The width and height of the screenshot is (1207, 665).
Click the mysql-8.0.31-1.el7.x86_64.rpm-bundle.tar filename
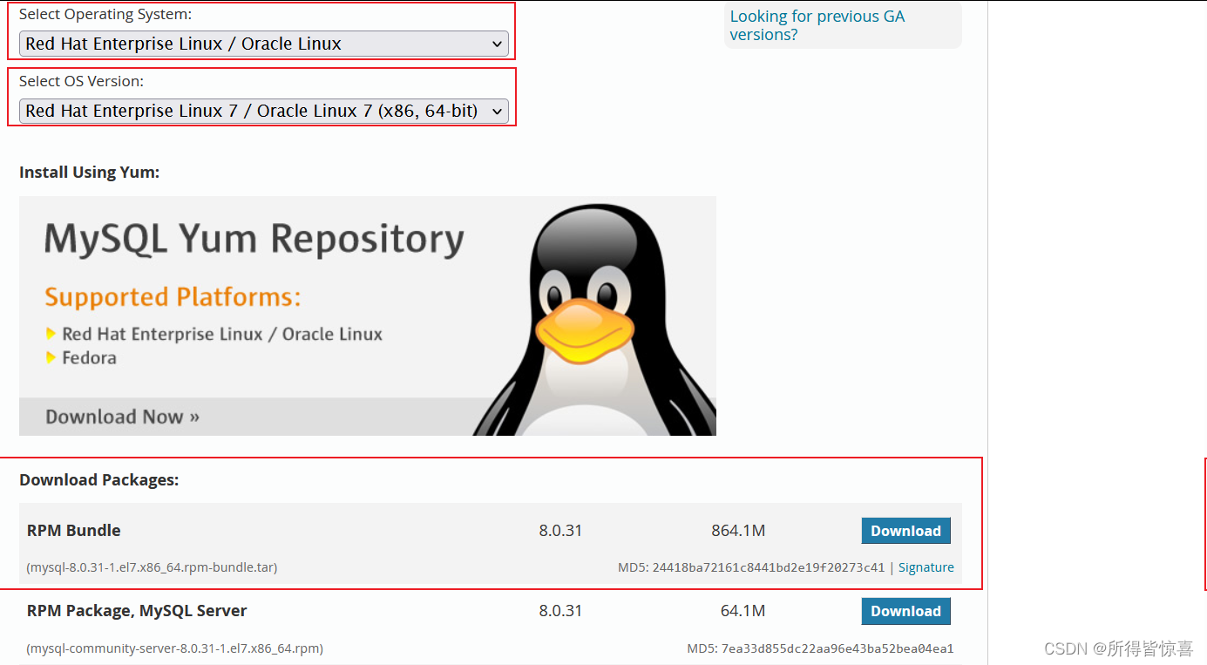pos(152,567)
